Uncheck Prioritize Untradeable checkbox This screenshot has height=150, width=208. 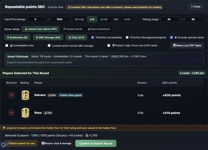[93, 37]
